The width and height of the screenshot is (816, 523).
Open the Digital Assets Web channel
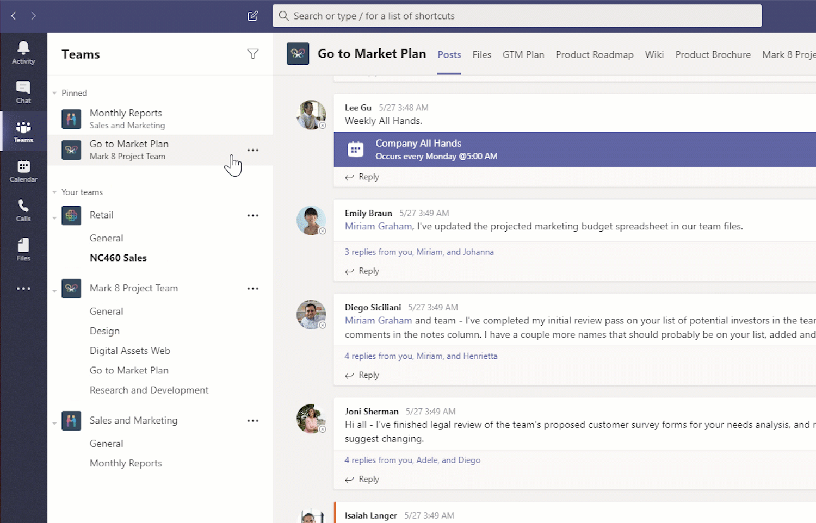[x=130, y=351]
